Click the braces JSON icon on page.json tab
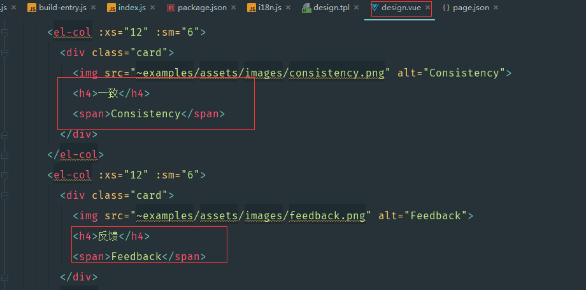Image resolution: width=586 pixels, height=290 pixels. (x=447, y=8)
